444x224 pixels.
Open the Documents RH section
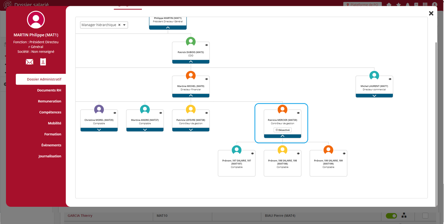pyautogui.click(x=49, y=90)
